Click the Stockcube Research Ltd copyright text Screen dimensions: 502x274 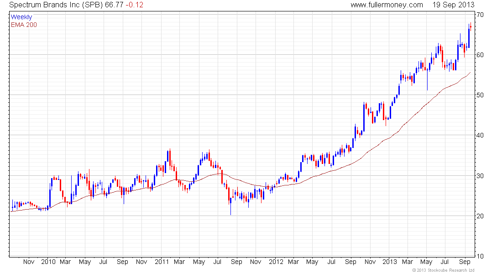point(443,270)
